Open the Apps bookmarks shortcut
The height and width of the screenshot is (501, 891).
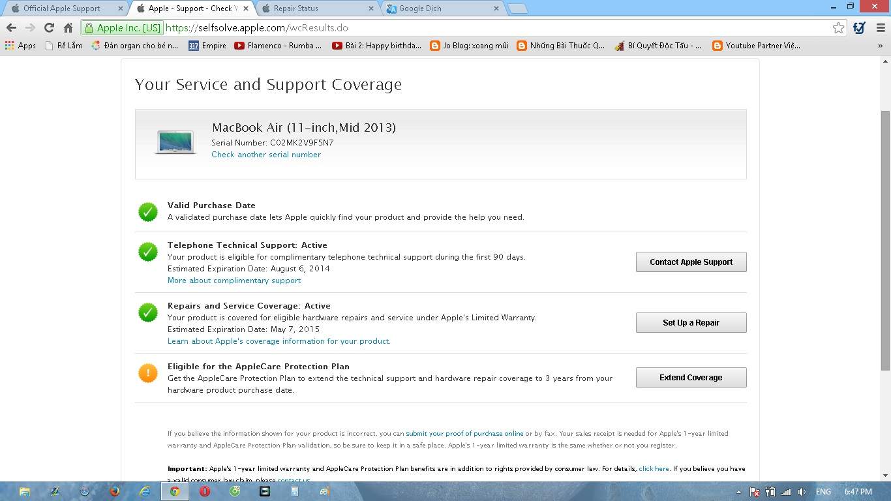tap(20, 46)
